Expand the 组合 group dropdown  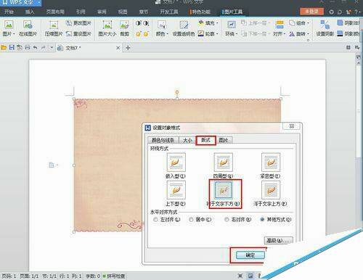pyautogui.click(x=308, y=23)
